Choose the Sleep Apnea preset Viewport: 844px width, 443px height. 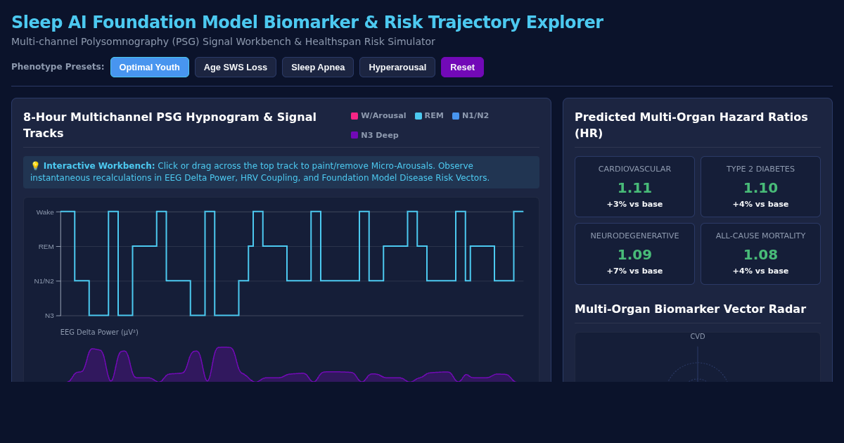pos(318,67)
